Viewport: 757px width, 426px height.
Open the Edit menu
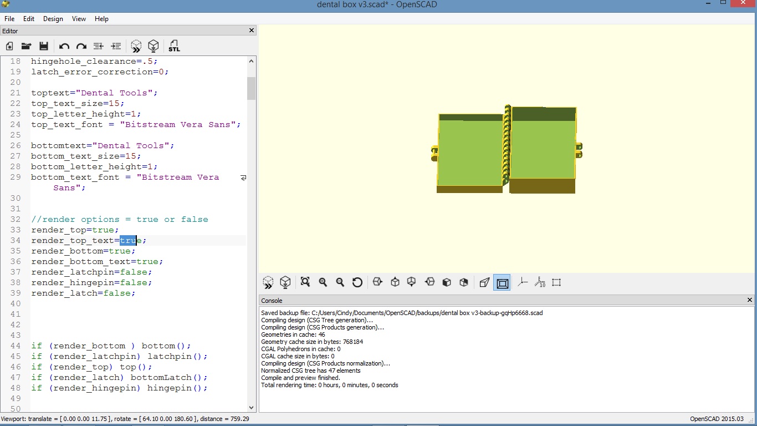click(x=29, y=18)
